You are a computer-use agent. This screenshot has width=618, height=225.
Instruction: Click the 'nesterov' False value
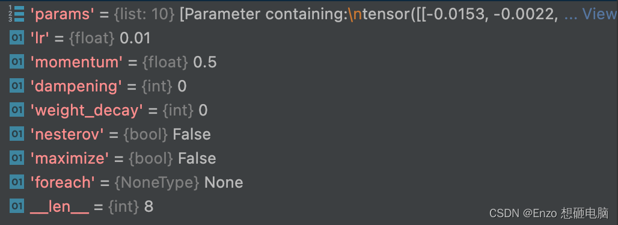pos(192,134)
